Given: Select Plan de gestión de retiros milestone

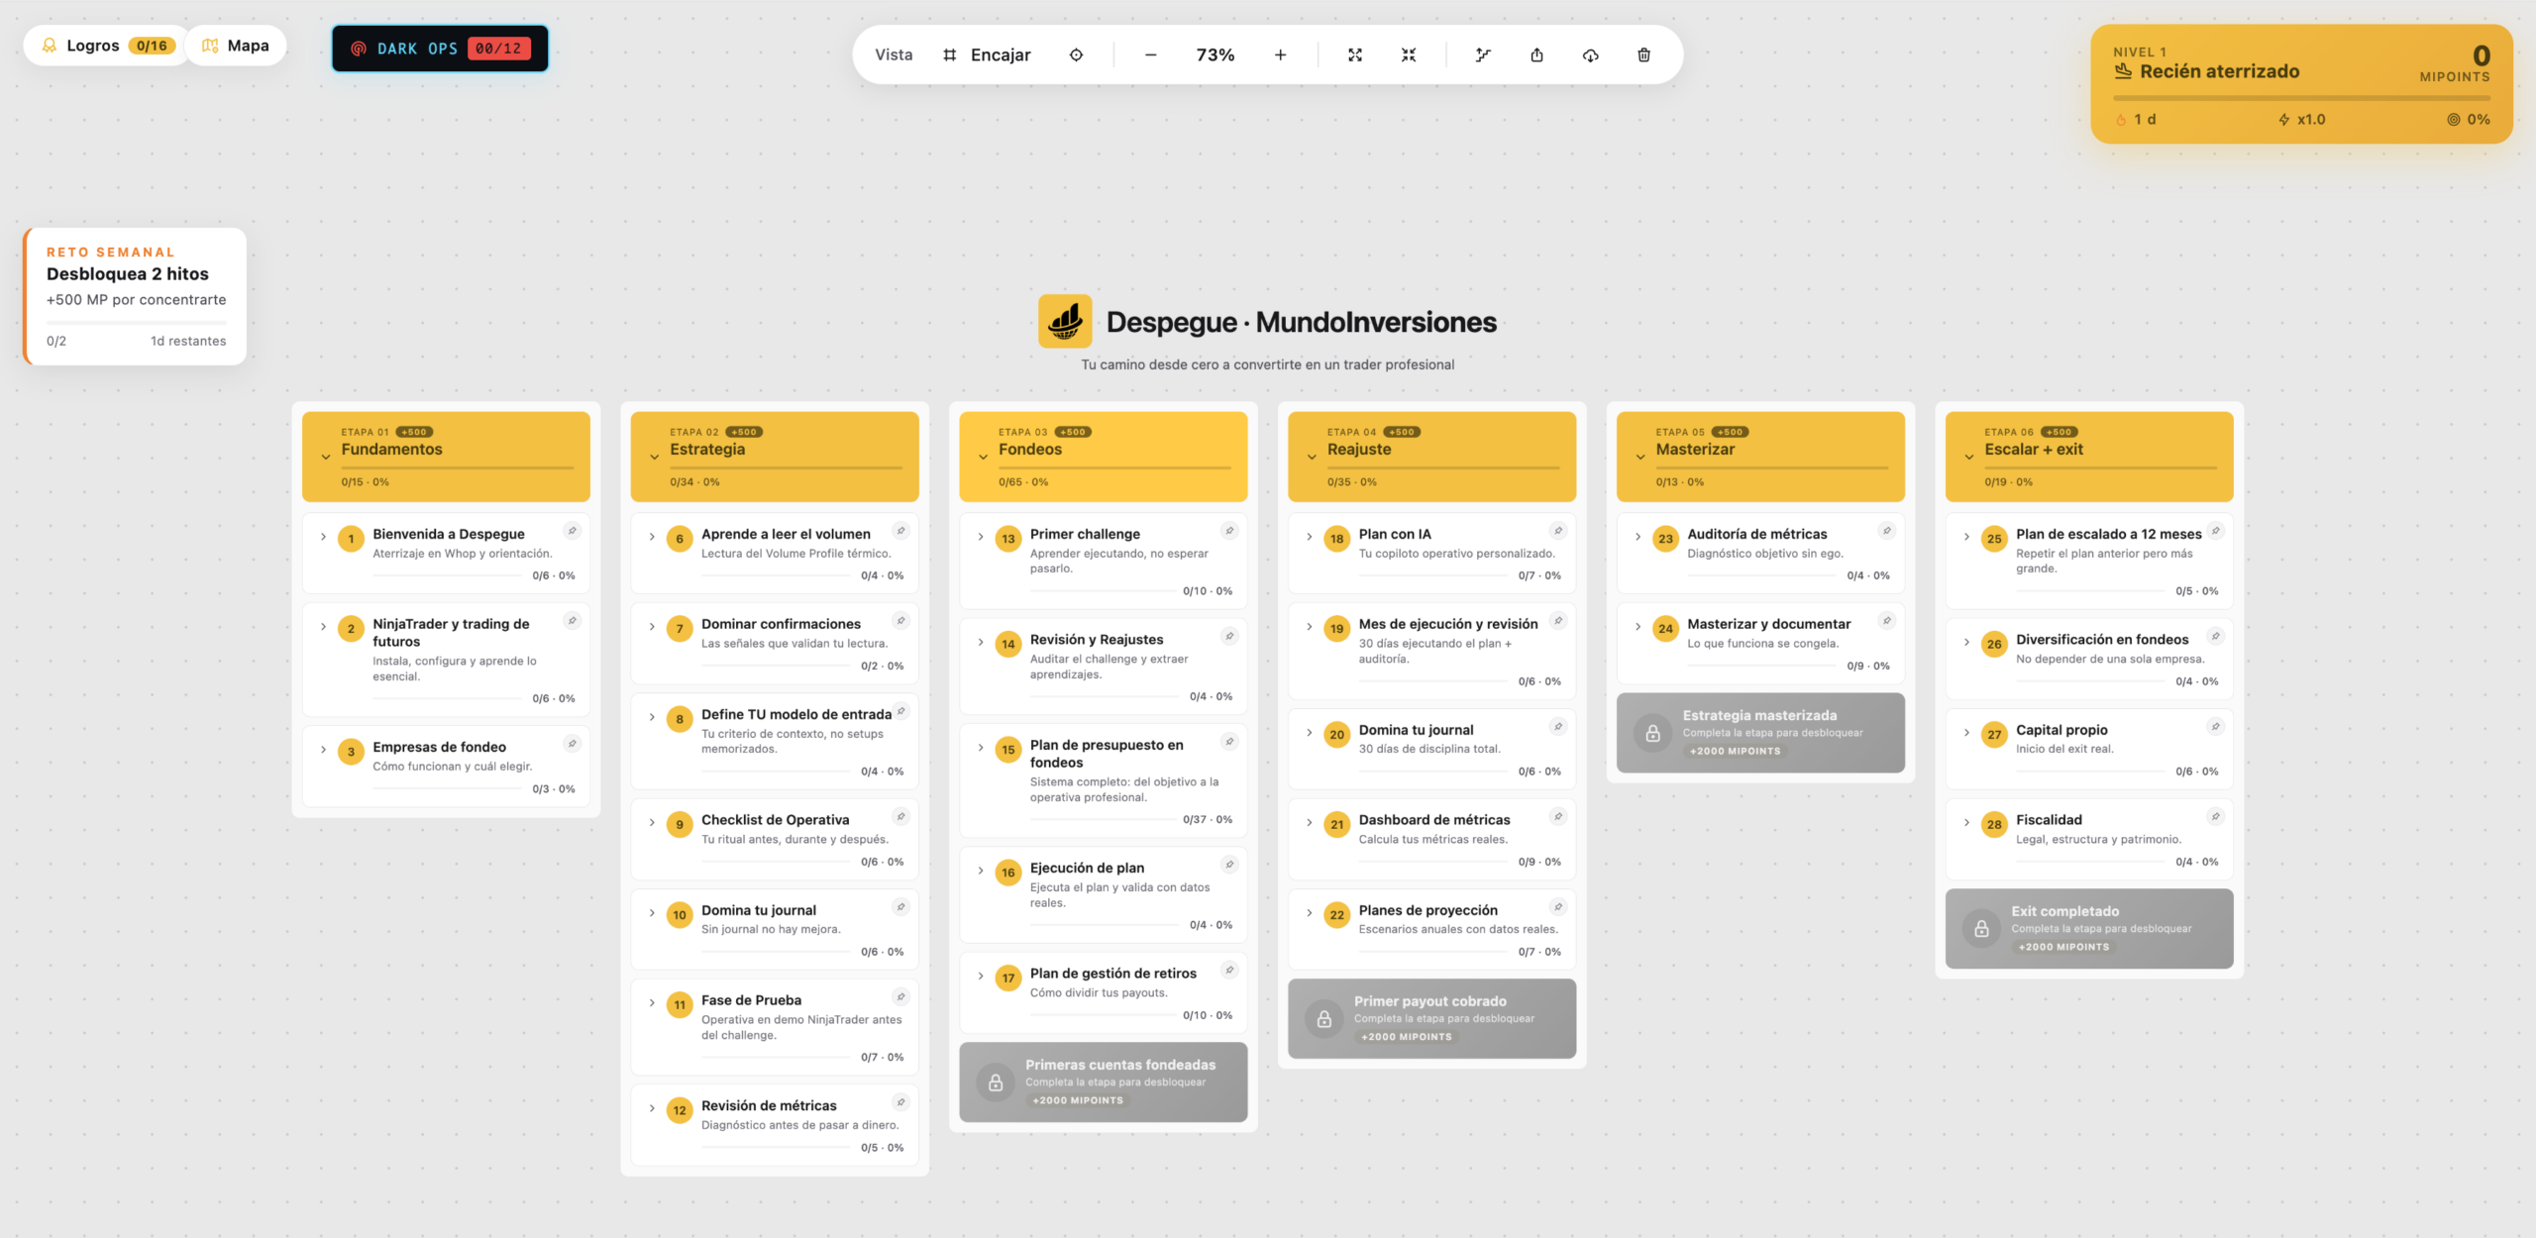Looking at the screenshot, I should [x=1104, y=993].
